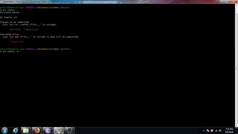Select the Git Bash taskbar button
Viewport: 238px width, 134px height.
click(59, 131)
